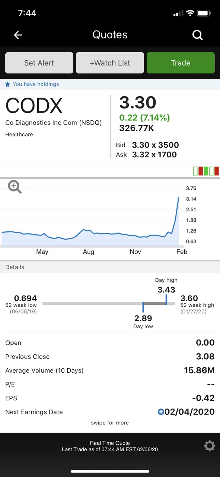The height and width of the screenshot is (477, 220).
Task: Tap the CODX ticker symbol
Action: coord(34,106)
